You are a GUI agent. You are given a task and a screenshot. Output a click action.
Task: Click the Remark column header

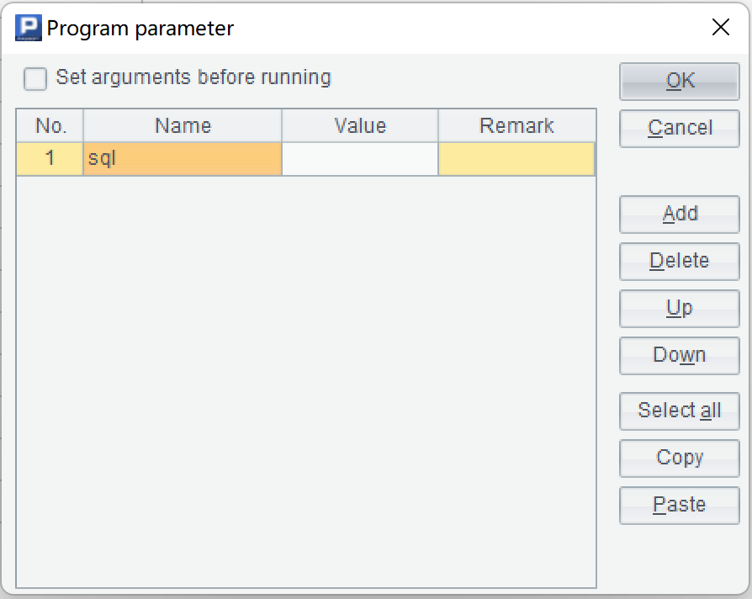point(516,126)
